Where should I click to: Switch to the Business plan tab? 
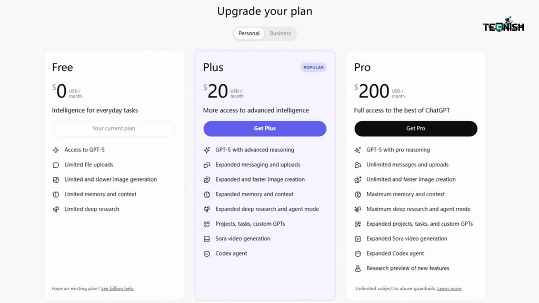tap(280, 33)
